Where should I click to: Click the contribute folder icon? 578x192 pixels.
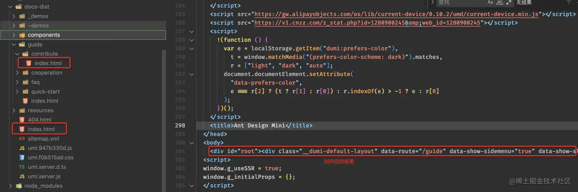click(25, 54)
